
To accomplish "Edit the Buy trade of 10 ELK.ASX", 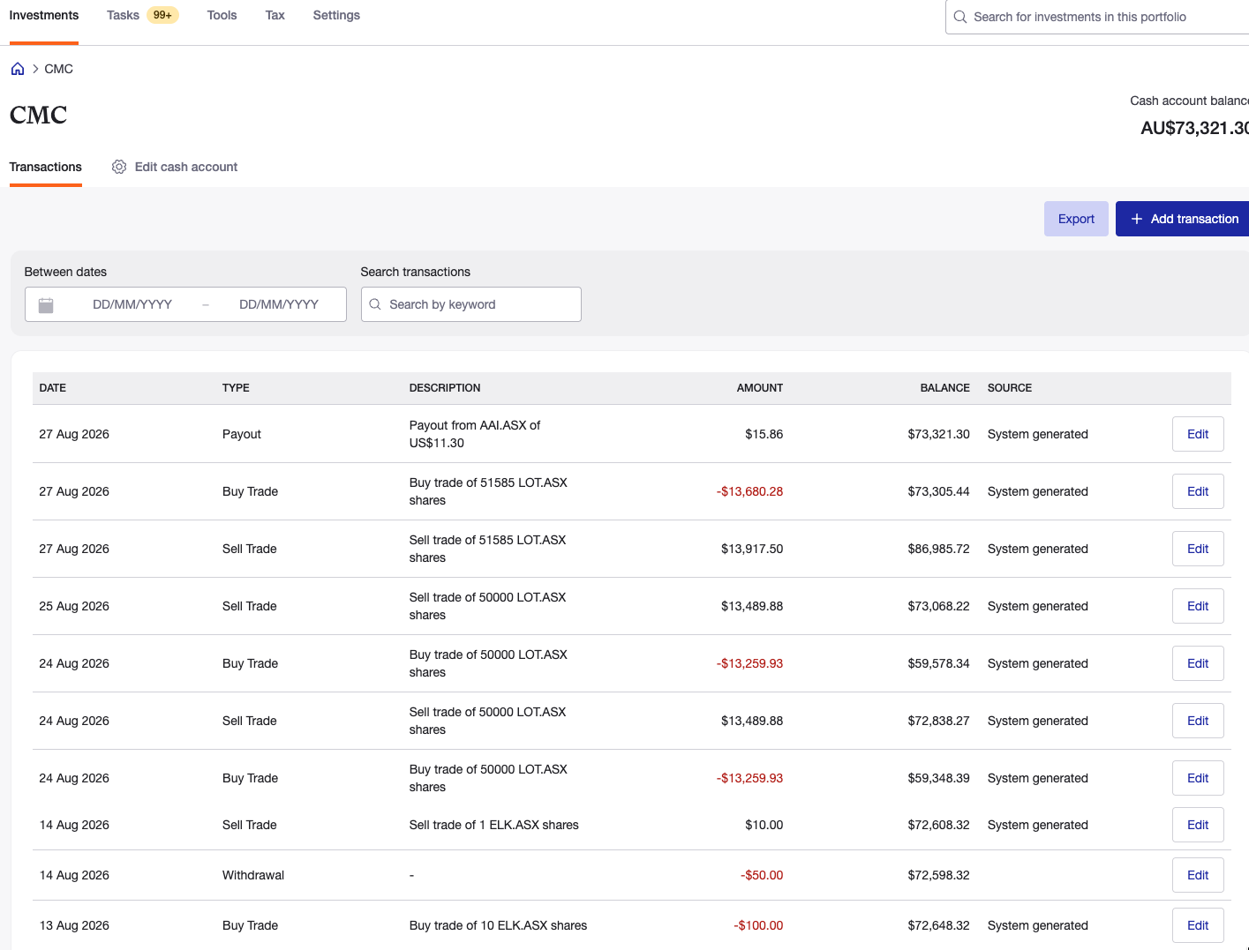I will coord(1198,925).
